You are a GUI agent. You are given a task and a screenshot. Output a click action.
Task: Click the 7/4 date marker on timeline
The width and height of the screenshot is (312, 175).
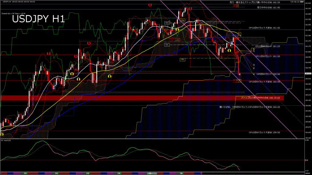(119, 173)
